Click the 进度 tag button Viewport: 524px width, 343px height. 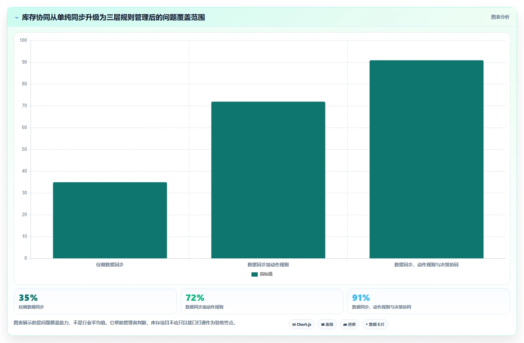point(349,324)
